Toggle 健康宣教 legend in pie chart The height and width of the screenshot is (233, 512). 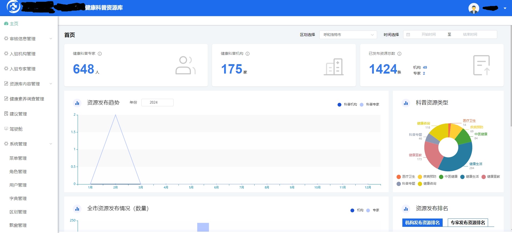click(x=491, y=177)
